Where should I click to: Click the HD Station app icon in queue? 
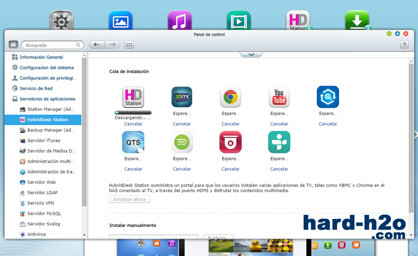pos(133,97)
